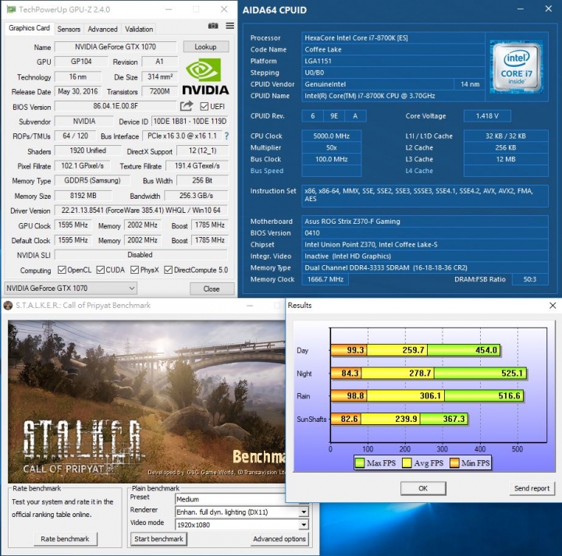The width and height of the screenshot is (562, 556).
Task: Expand the Renderer dropdown arrow
Action: click(304, 512)
